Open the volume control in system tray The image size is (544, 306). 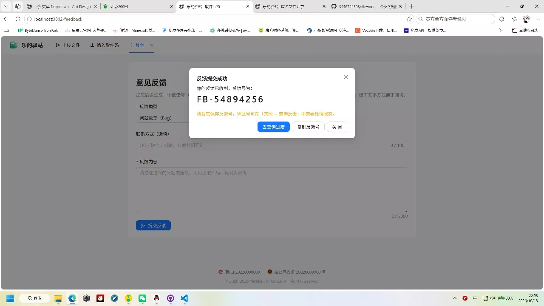(493, 298)
